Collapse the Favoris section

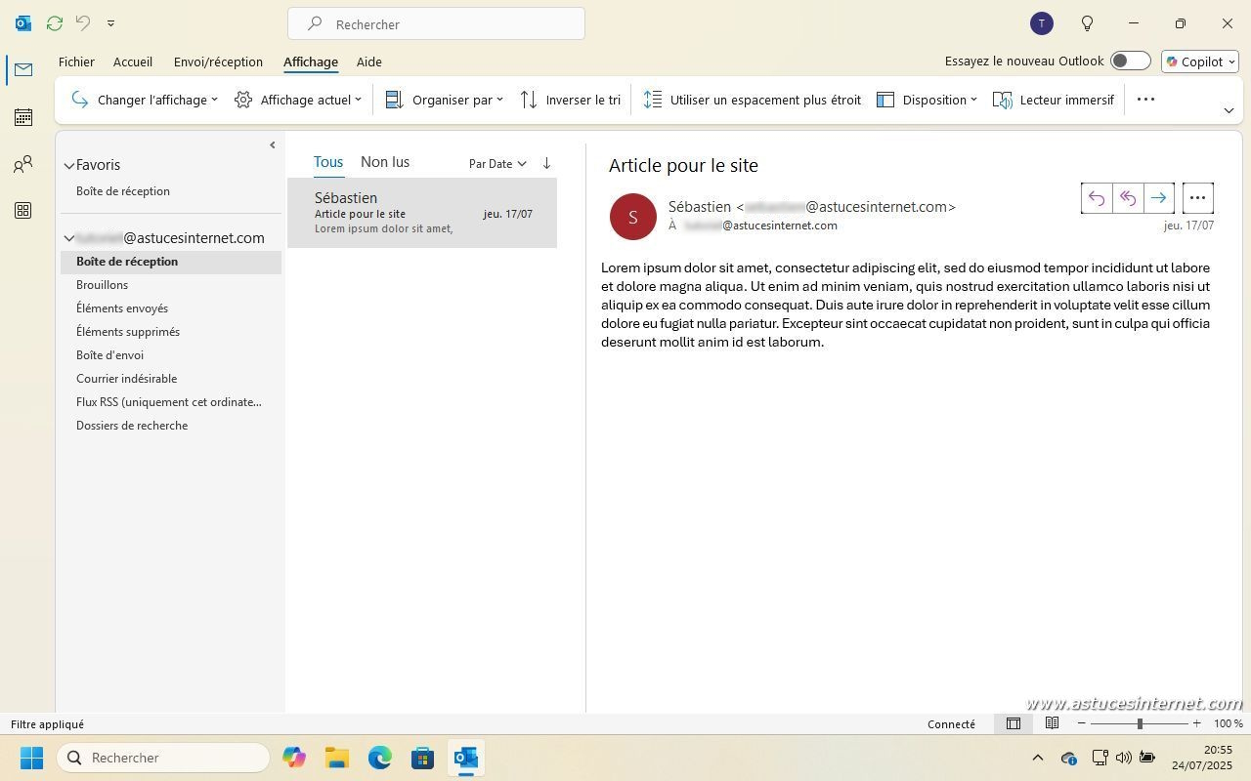point(69,166)
